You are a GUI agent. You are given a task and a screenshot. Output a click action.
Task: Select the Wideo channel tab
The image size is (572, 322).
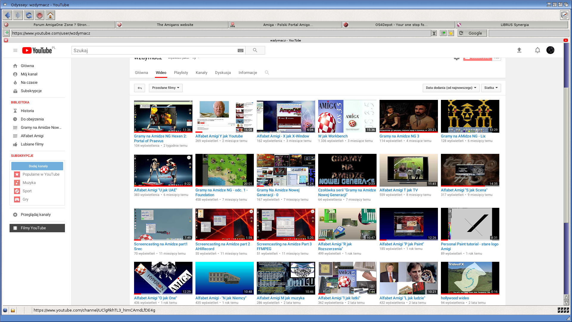tap(161, 72)
